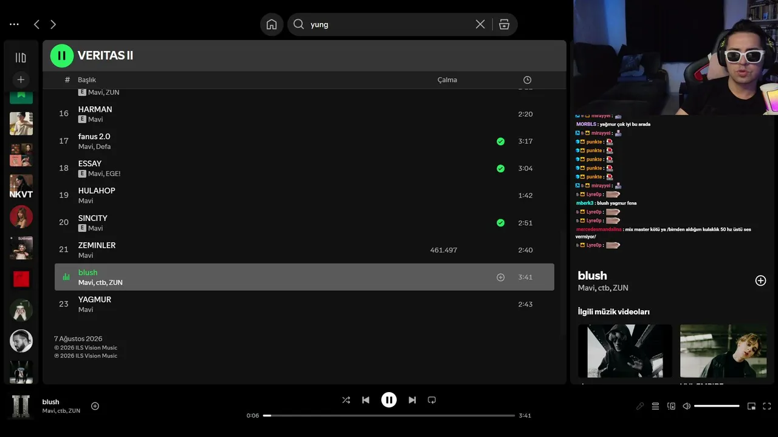Click the playing equalizer icon on blush row
Viewport: 778px width, 437px height.
point(66,277)
